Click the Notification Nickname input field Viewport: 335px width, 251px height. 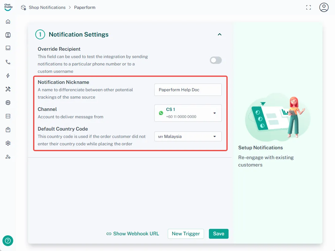pos(188,90)
